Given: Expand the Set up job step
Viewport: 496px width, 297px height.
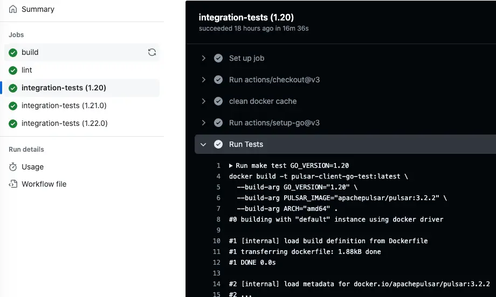Looking at the screenshot, I should pyautogui.click(x=203, y=58).
